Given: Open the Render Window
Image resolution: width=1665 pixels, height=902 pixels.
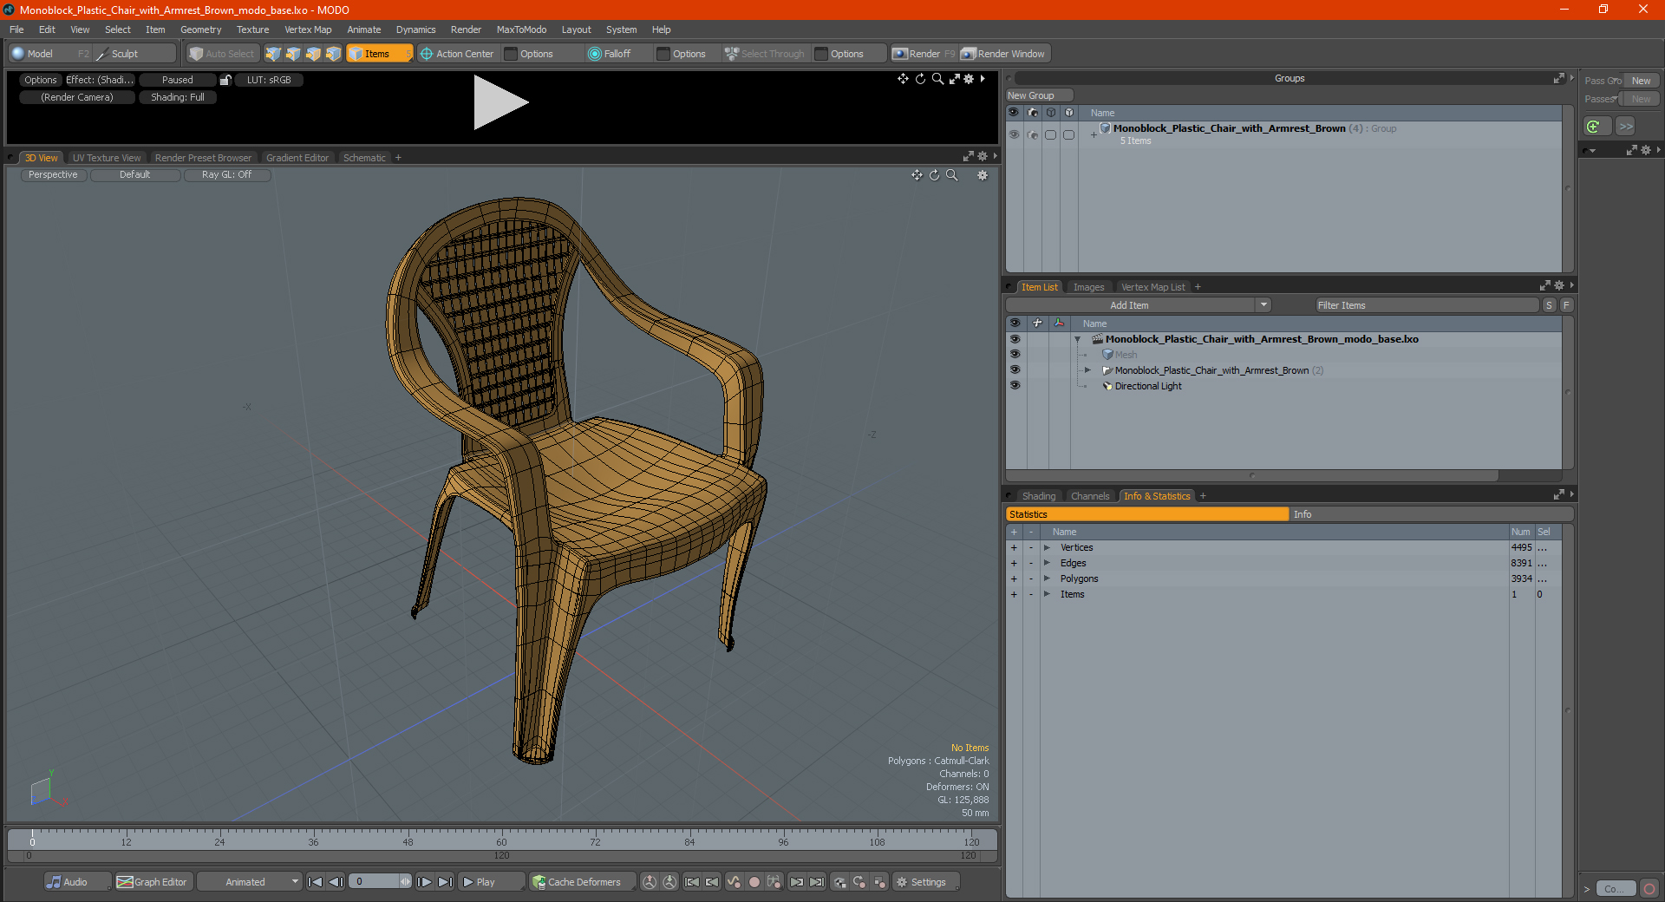Looking at the screenshot, I should [x=1003, y=54].
